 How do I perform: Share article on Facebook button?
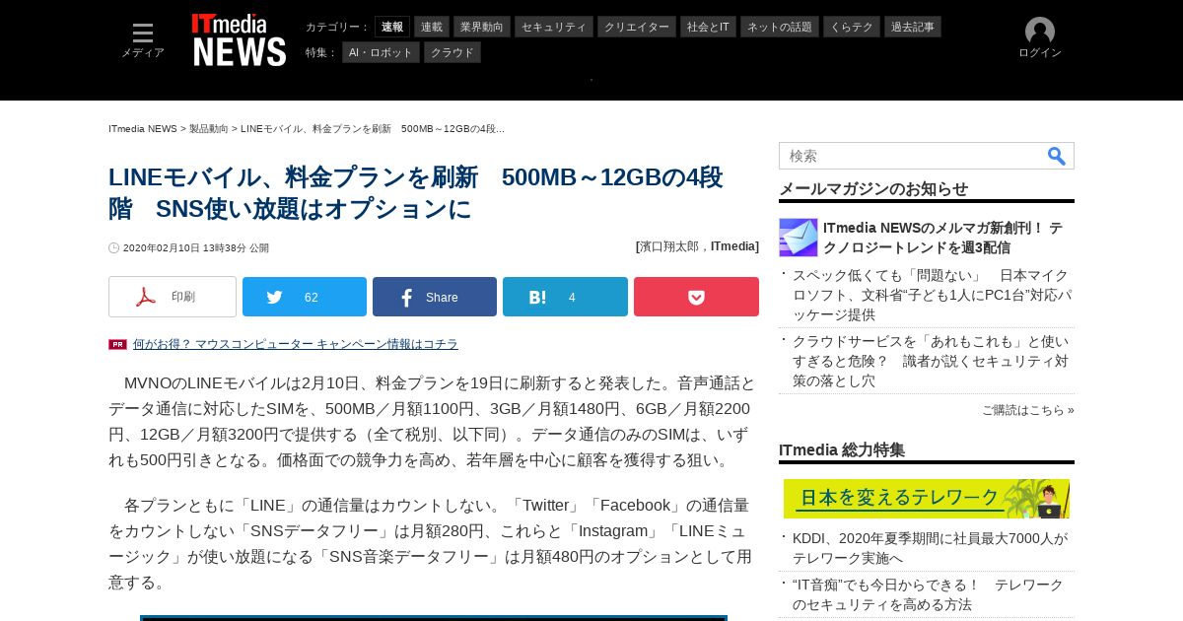435,297
